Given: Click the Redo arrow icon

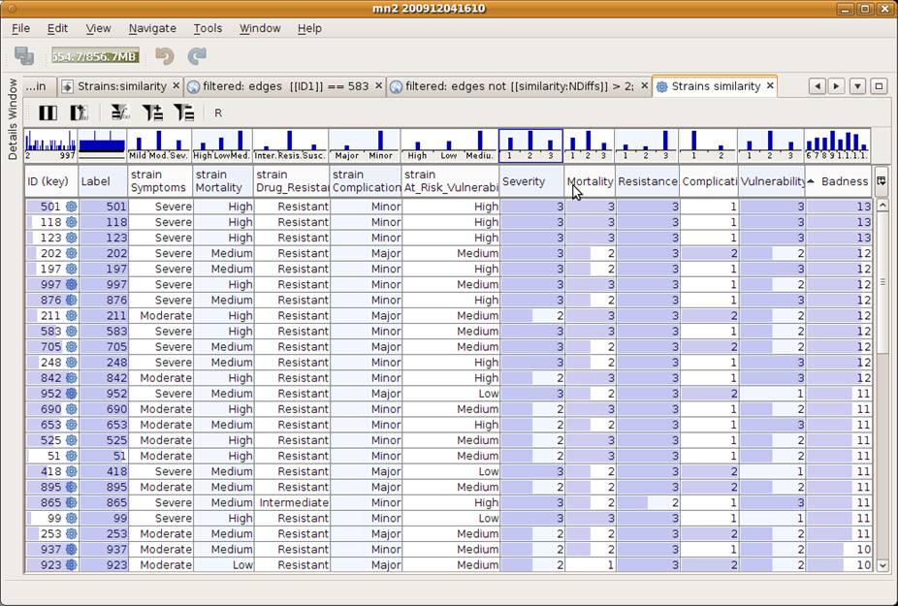Looking at the screenshot, I should click(x=197, y=56).
